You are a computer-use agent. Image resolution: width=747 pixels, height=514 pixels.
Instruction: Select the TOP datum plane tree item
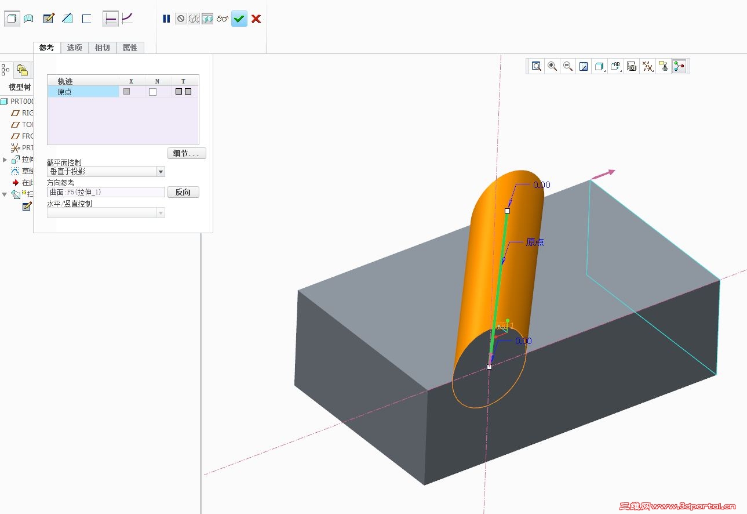(x=23, y=125)
